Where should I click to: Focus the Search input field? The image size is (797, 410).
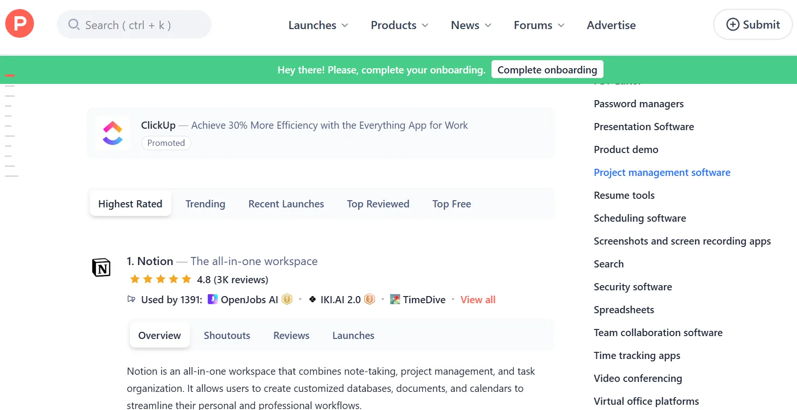[134, 24]
